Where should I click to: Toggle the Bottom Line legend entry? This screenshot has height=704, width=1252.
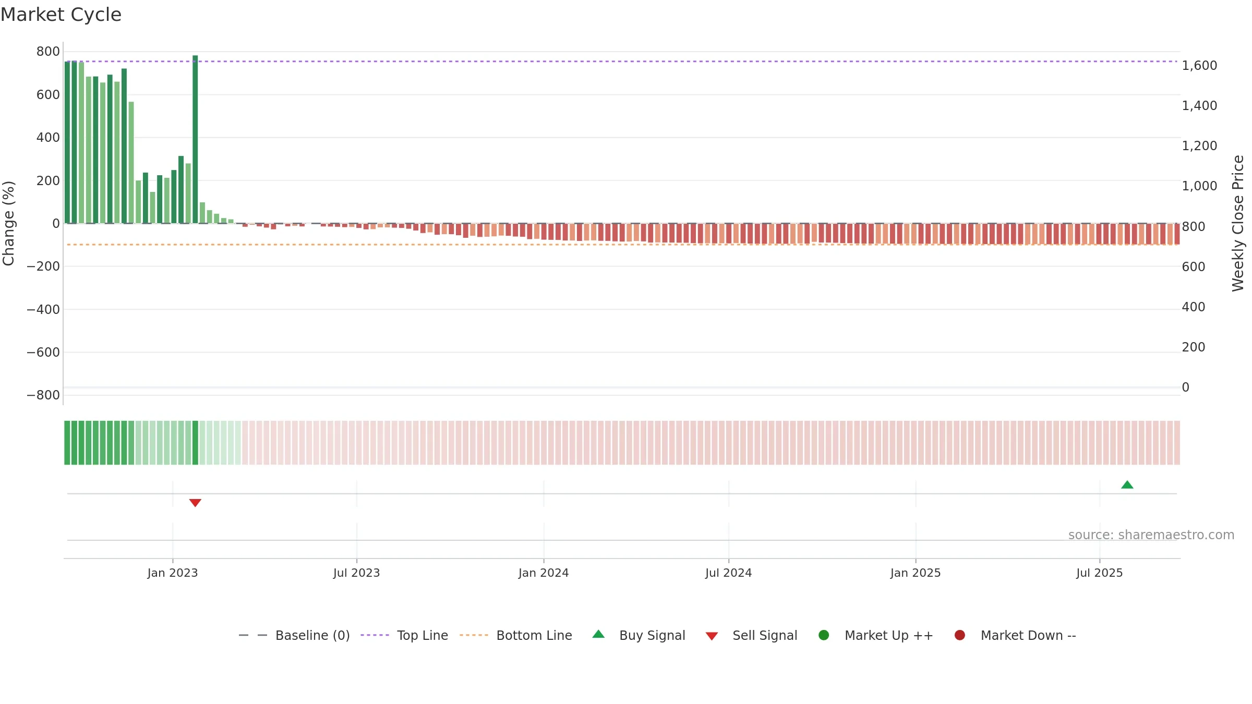[x=516, y=635]
